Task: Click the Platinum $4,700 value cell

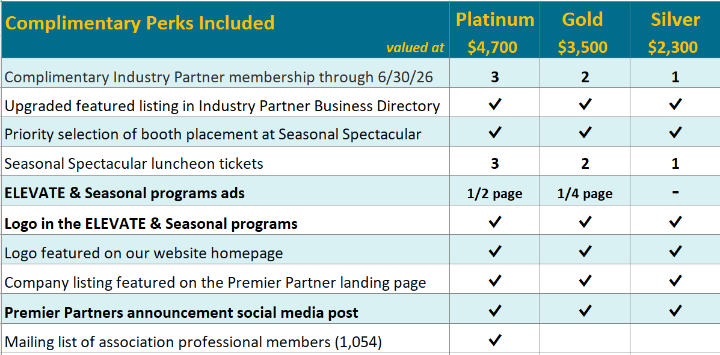Action: [x=492, y=47]
